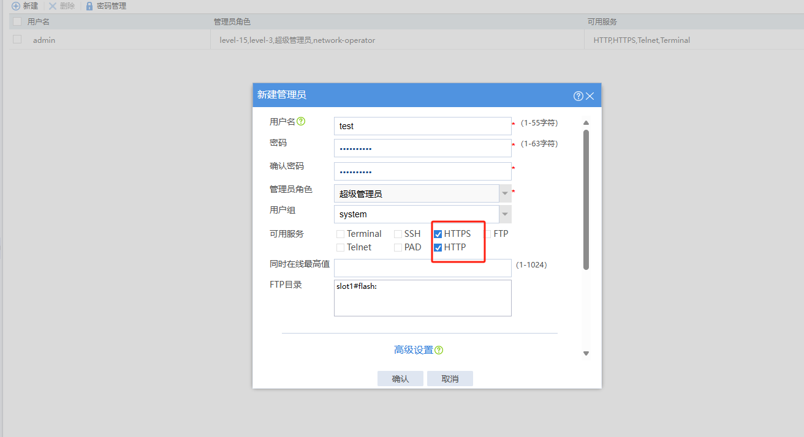Image resolution: width=804 pixels, height=437 pixels.
Task: Click the 取消 button
Action: 450,379
